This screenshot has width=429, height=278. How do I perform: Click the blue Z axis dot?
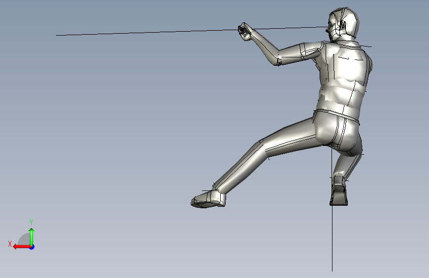click(x=32, y=247)
